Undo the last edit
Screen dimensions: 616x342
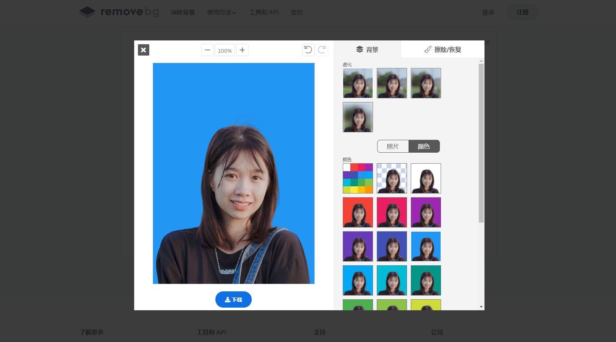(x=308, y=50)
